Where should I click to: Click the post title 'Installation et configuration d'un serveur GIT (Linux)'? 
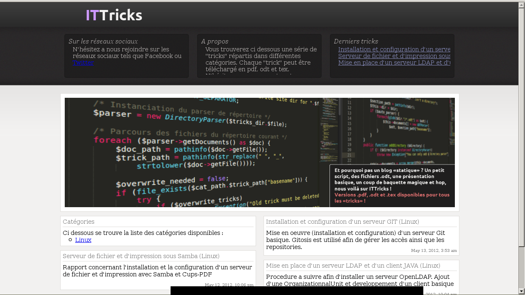click(x=342, y=222)
